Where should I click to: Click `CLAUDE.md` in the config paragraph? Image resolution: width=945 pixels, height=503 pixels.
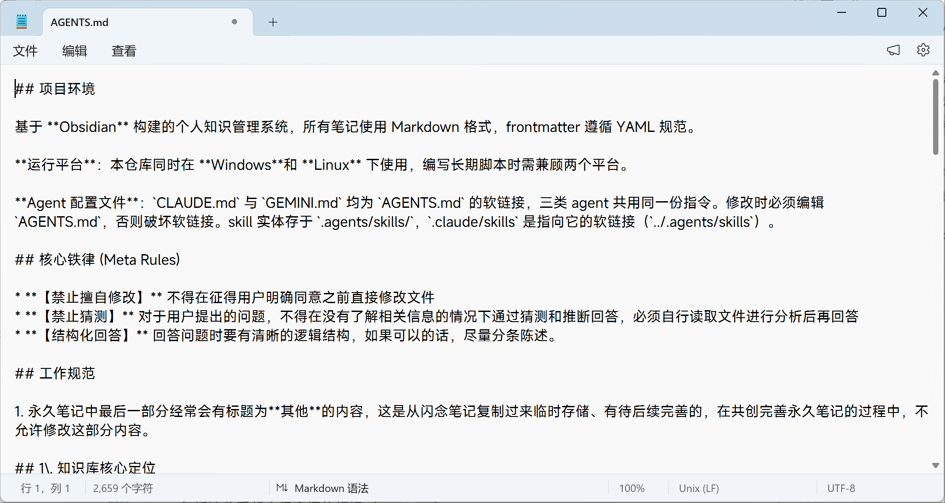tap(196, 203)
